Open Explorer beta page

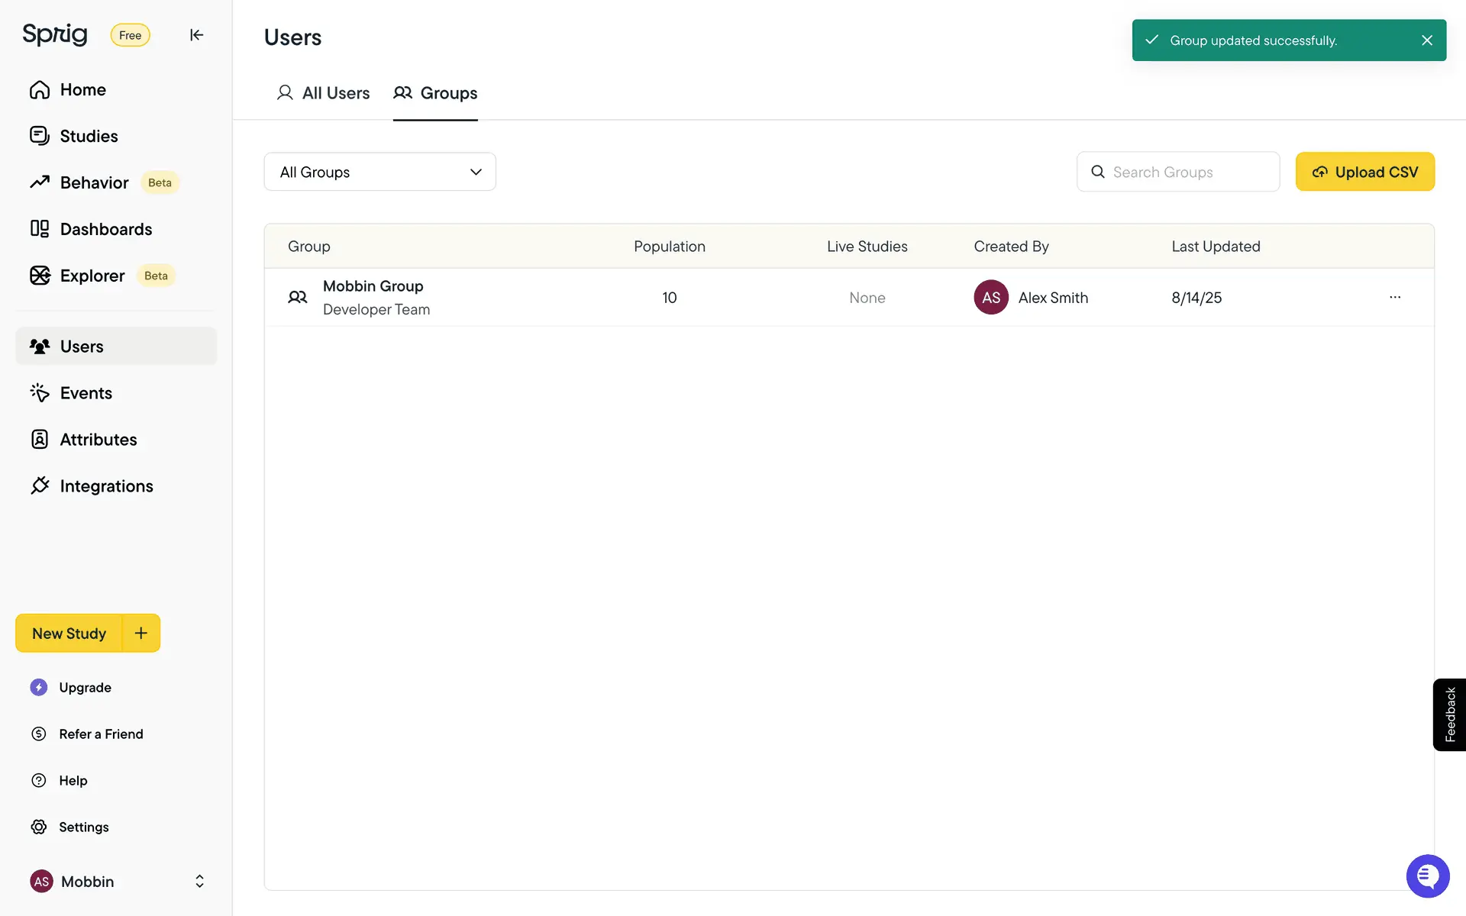click(x=92, y=276)
